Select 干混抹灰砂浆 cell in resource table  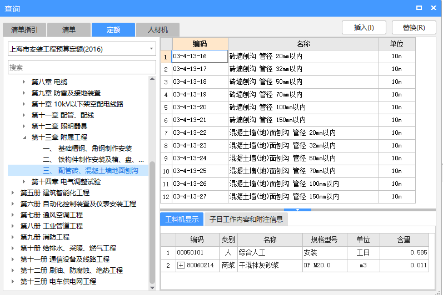pyautogui.click(x=270, y=266)
